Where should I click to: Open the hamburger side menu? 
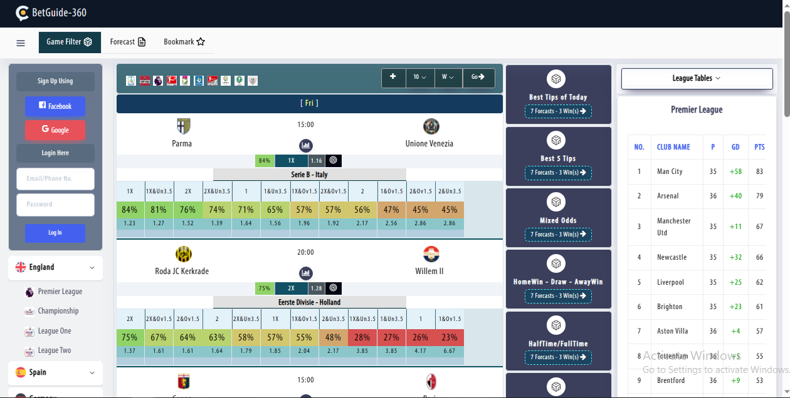pos(21,43)
